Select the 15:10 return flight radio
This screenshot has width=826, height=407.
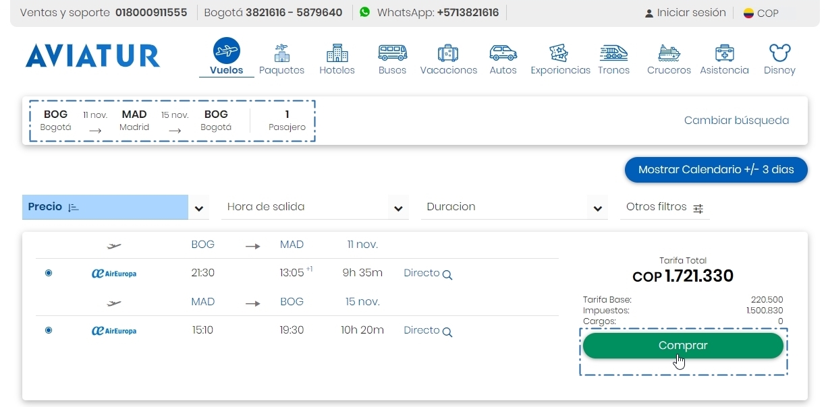coord(49,330)
